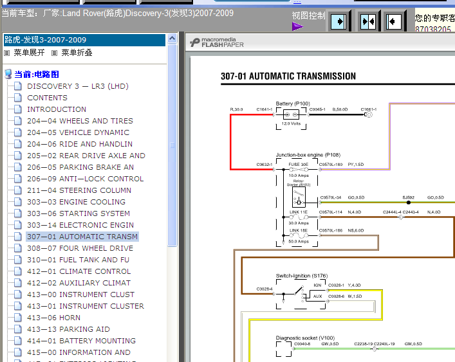Screen dimensions: 455x362
Task: Click page icon for 414—01 BATTERY MOUNTING
Action: tap(18, 341)
